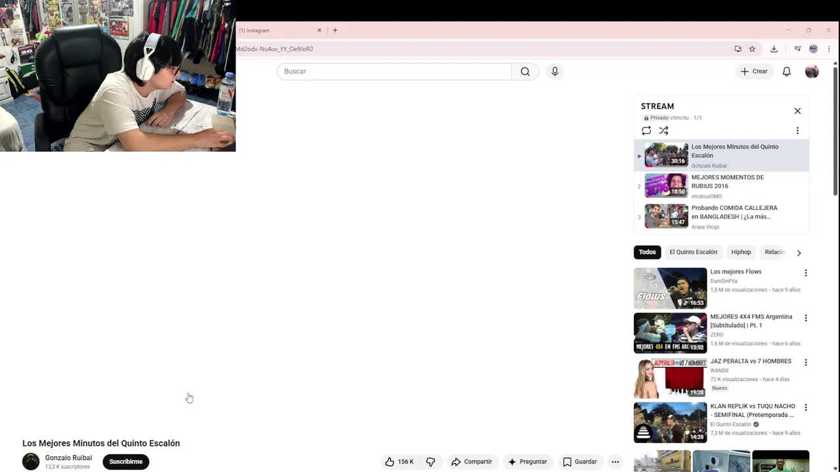Show more filter chips arrow
840x472 pixels.
(799, 253)
